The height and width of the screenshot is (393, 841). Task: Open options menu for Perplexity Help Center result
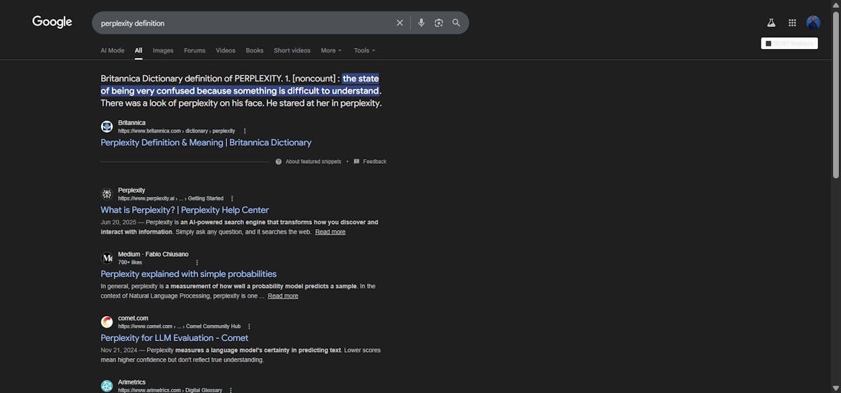pos(232,198)
